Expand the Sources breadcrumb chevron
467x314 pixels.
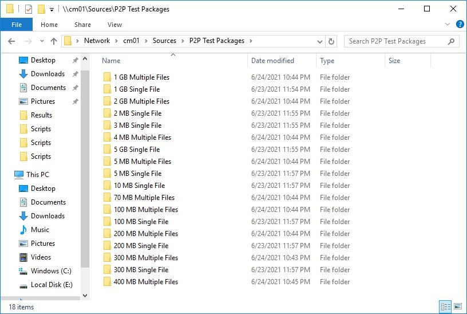(x=183, y=41)
